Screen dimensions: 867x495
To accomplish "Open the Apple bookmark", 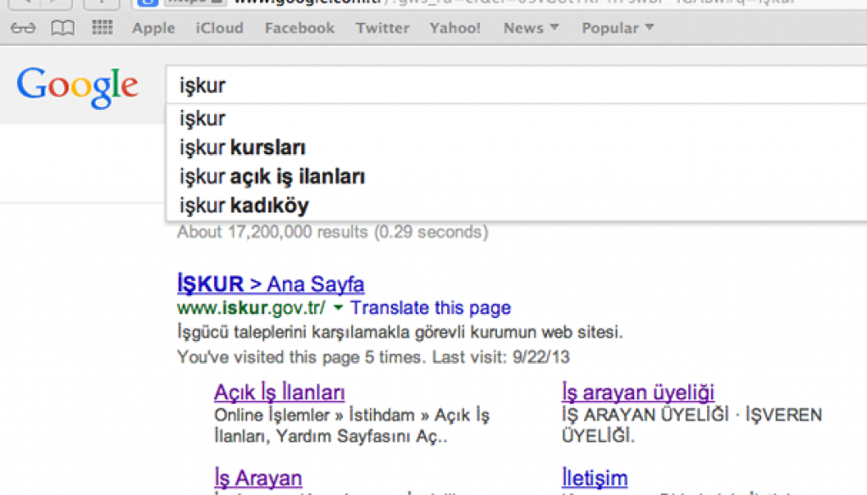I will coord(153,28).
